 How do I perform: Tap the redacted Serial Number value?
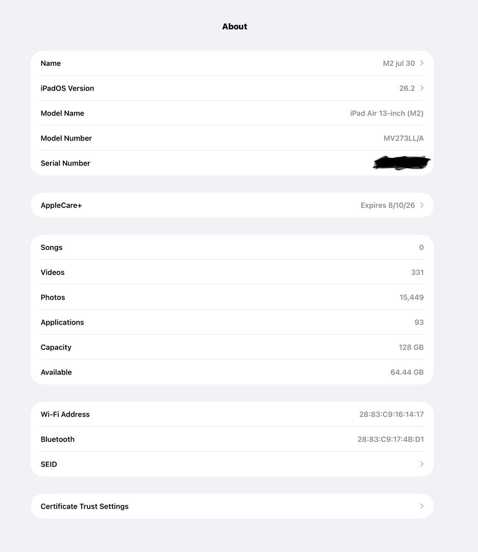(401, 163)
